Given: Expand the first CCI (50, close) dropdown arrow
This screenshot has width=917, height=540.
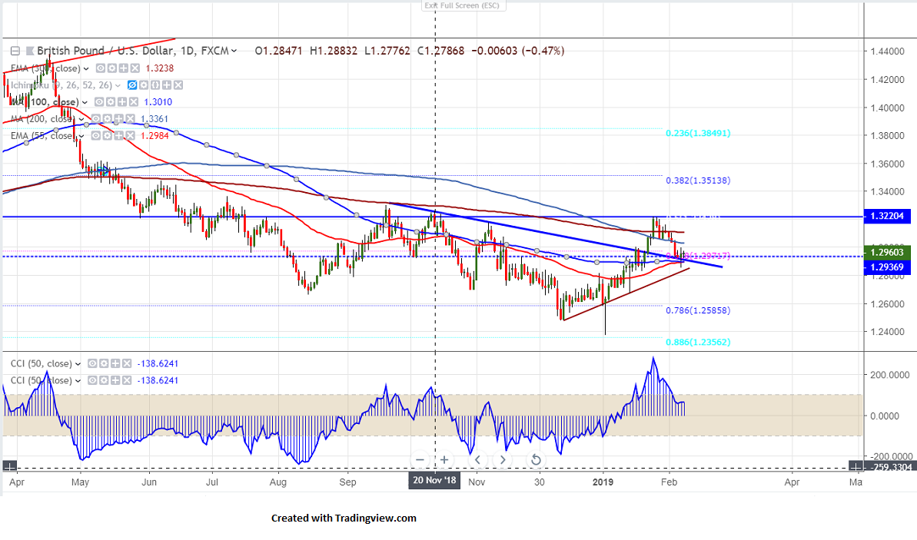Looking at the screenshot, I should (78, 364).
